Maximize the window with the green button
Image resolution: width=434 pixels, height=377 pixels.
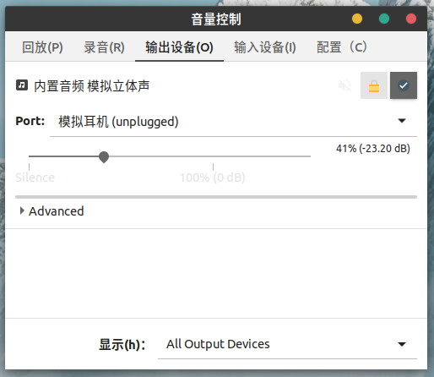pyautogui.click(x=384, y=19)
